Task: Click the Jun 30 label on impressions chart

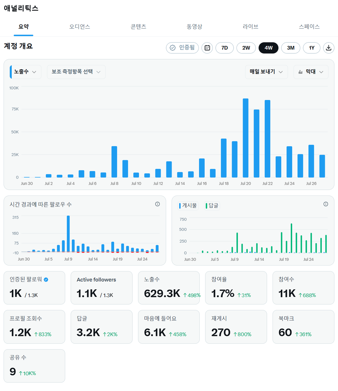Action: click(27, 183)
